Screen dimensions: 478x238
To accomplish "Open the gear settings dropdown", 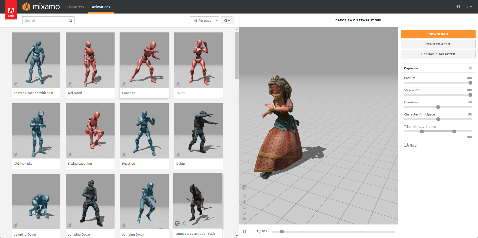I will click(x=227, y=20).
